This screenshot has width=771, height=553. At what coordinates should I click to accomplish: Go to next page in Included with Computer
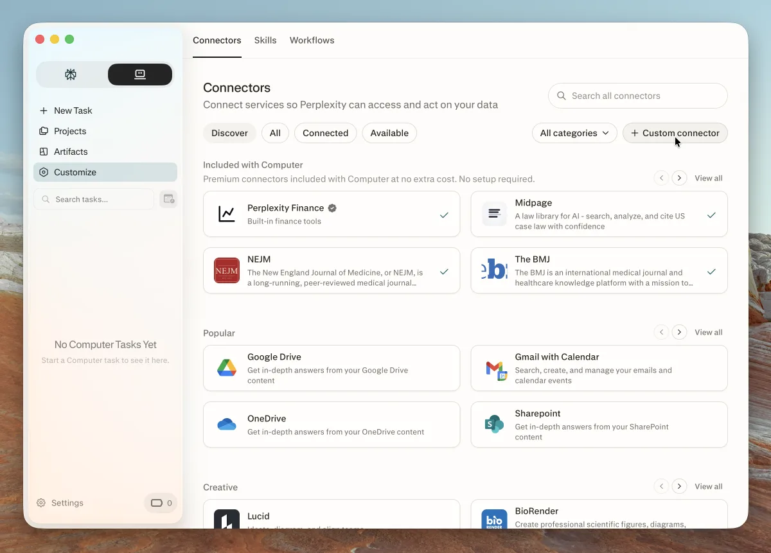click(679, 178)
